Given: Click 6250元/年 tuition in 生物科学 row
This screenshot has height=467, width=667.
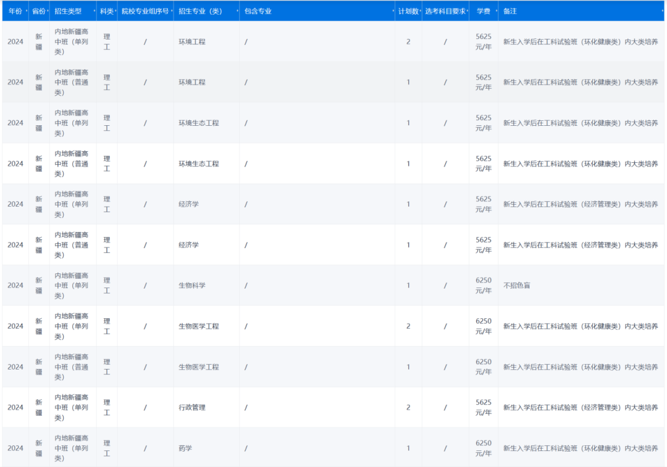Looking at the screenshot, I should tap(483, 286).
